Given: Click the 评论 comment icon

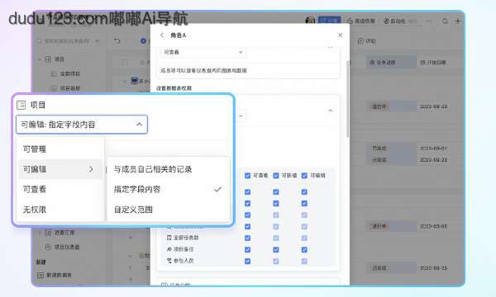Looking at the screenshot, I should [360, 40].
